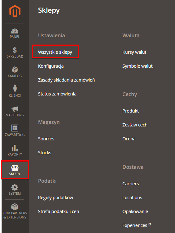Image resolution: width=175 pixels, height=233 pixels.
Task: Open Status zamówienia
Action: tap(57, 94)
